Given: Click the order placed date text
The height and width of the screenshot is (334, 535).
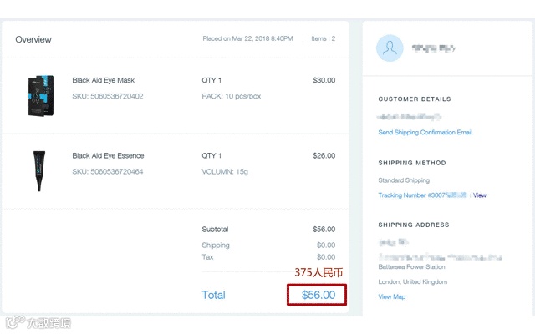Looking at the screenshot, I should point(247,38).
